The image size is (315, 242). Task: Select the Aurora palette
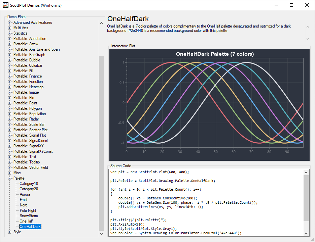(x=25, y=194)
